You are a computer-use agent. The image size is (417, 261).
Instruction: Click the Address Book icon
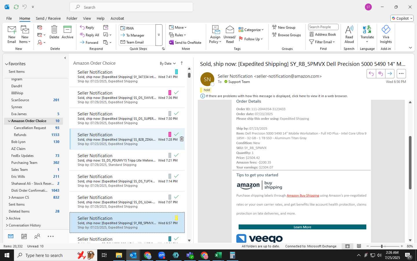pyautogui.click(x=323, y=35)
